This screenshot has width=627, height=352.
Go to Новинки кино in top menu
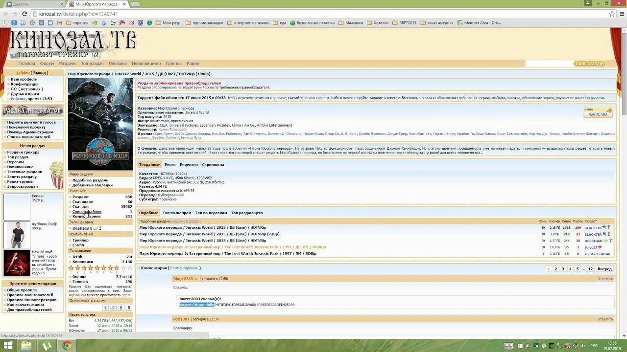click(146, 64)
